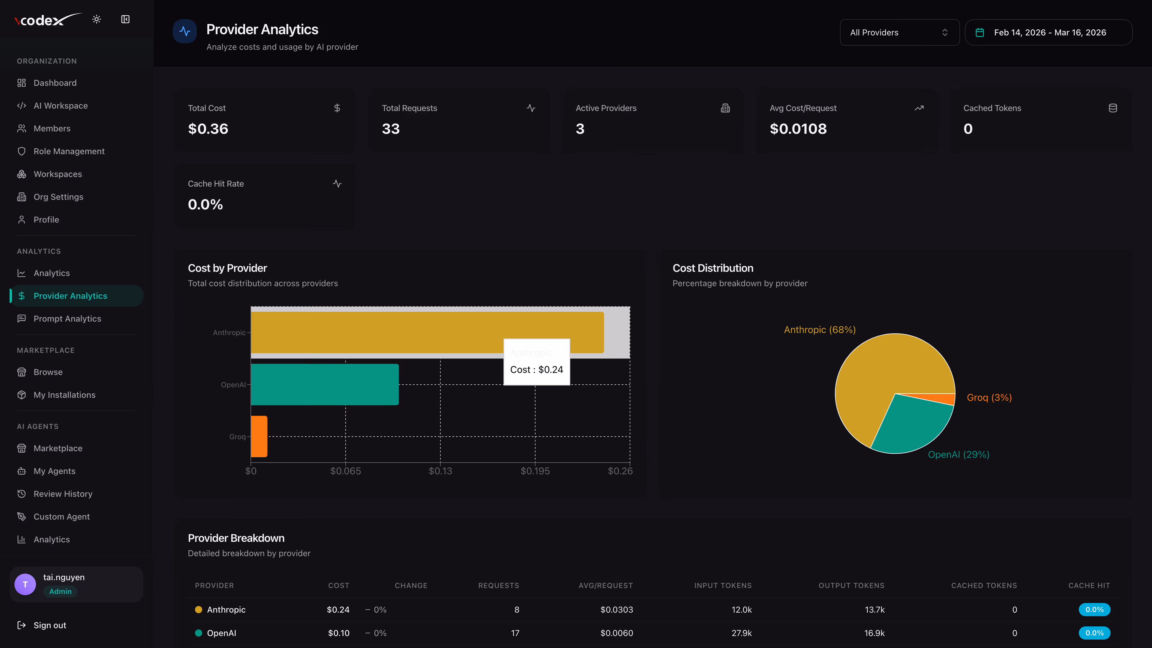
Task: Click the Sign out arrow icon
Action: tap(22, 625)
